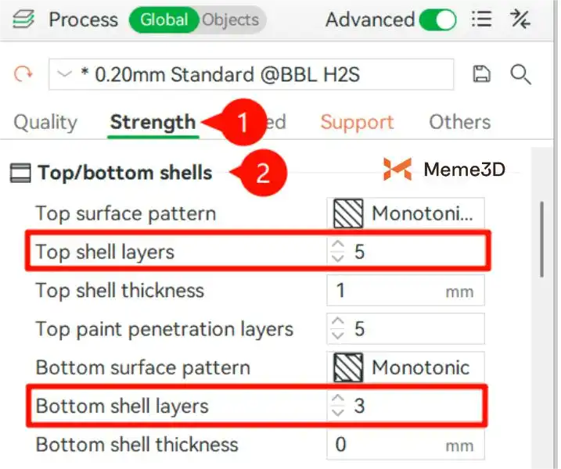This screenshot has width=561, height=469.
Task: Click the compare presets icon
Action: (520, 20)
